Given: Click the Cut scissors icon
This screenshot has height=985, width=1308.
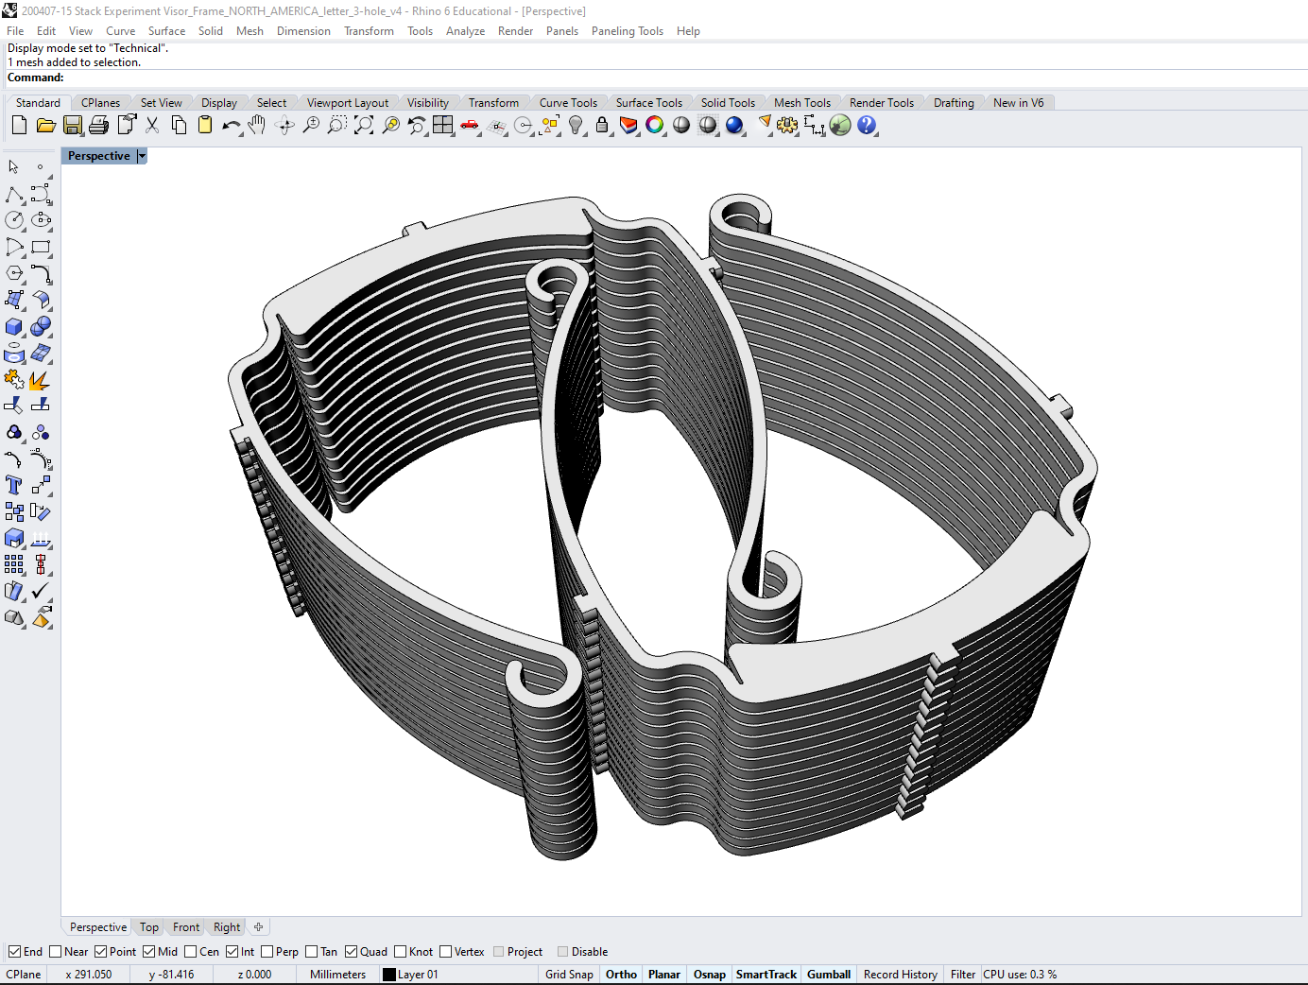Looking at the screenshot, I should (152, 125).
